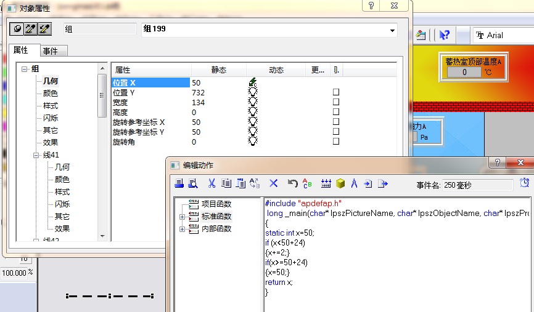This screenshot has height=312, width=534.
Task: Tick the checkbox in 旋转角 row
Action: [336, 141]
